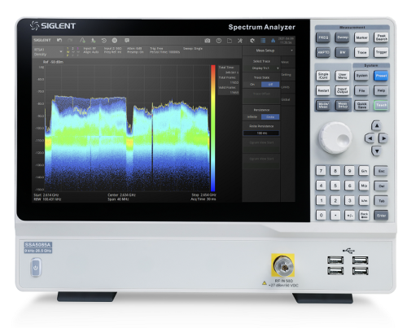407x328 pixels.
Task: Switch to the Limits side tab
Action: pos(286,87)
